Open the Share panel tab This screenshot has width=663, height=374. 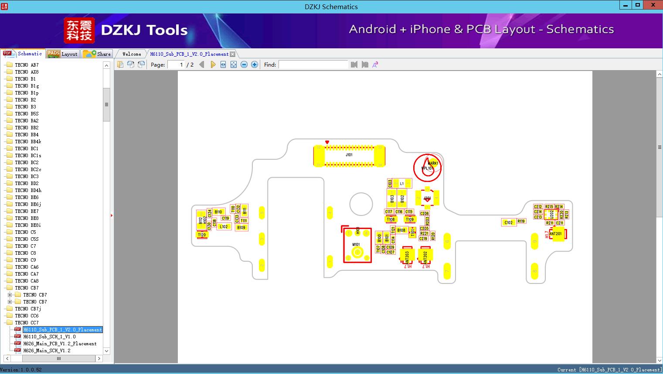coord(97,54)
